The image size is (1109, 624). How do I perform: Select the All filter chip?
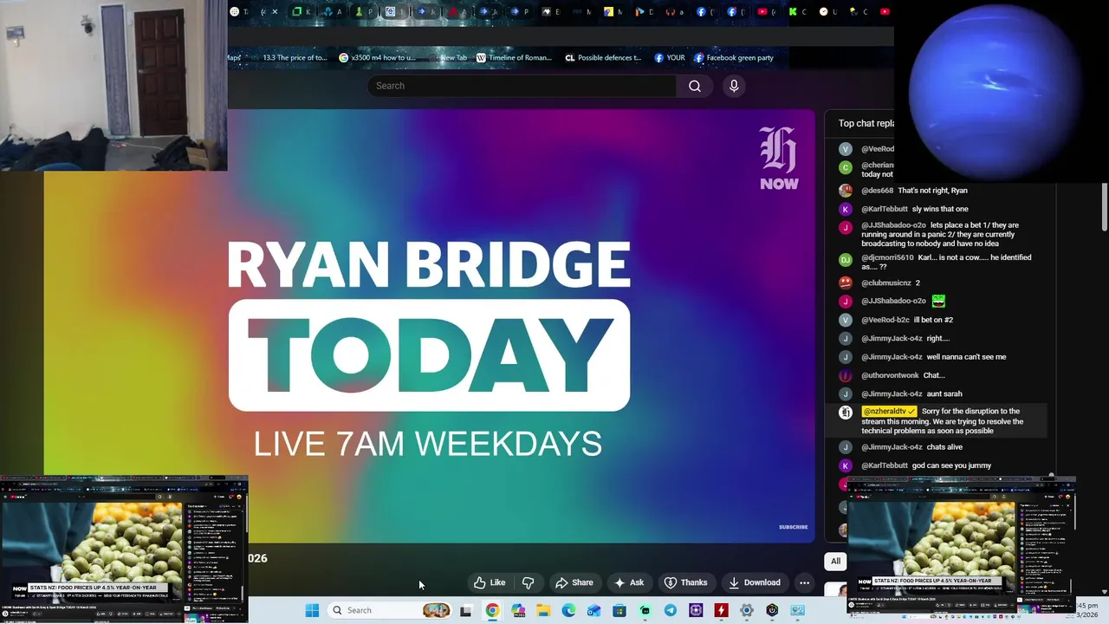835,561
